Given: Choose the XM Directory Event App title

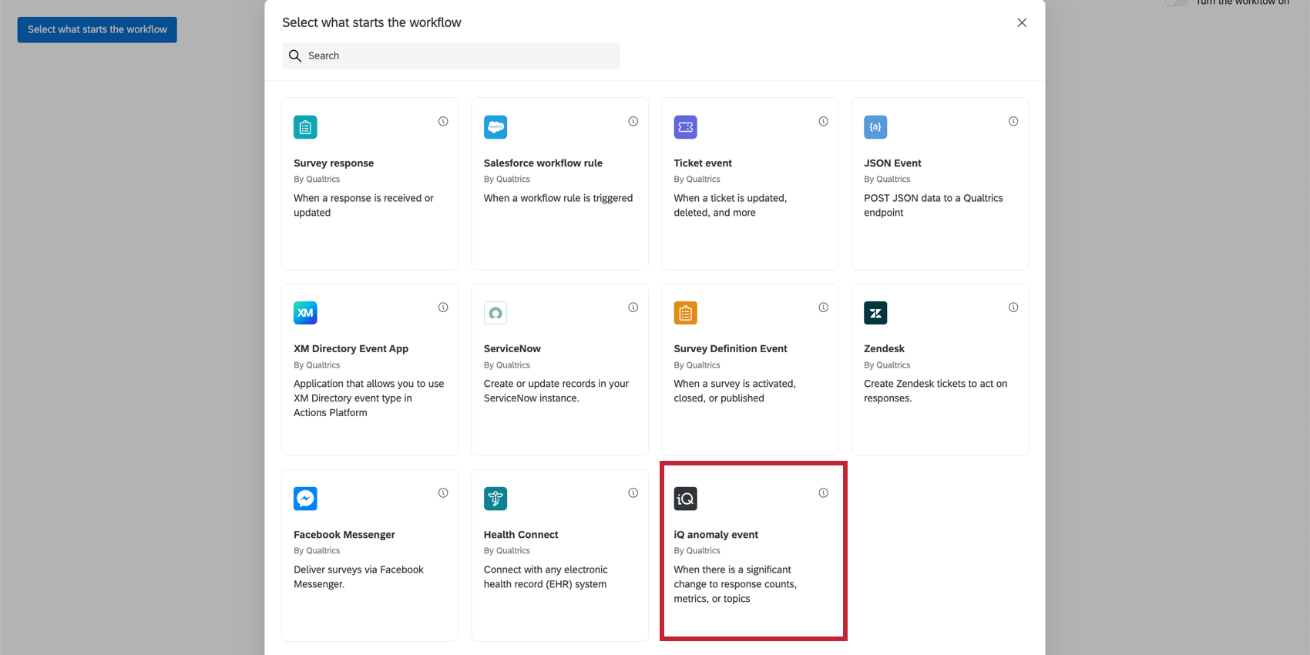Looking at the screenshot, I should (x=351, y=349).
